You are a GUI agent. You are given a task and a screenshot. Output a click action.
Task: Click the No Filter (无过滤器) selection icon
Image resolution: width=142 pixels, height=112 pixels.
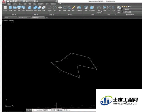(92, 9)
